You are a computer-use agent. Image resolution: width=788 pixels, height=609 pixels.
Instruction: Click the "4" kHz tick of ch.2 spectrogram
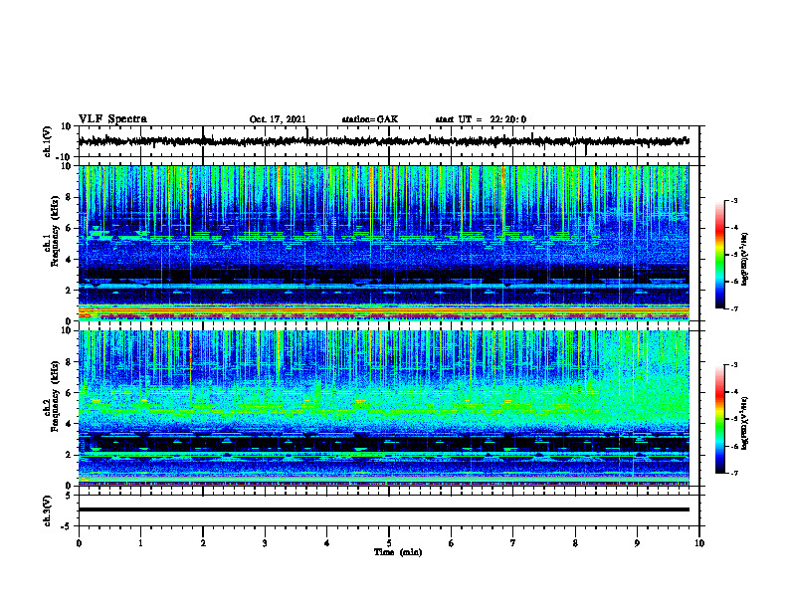pos(70,424)
